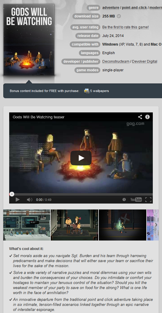The image size is (162, 313).
Task: Click the 255 MB download size value
Action: tap(109, 16)
